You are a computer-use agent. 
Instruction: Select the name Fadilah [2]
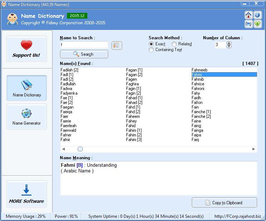pyautogui.click(x=69, y=70)
